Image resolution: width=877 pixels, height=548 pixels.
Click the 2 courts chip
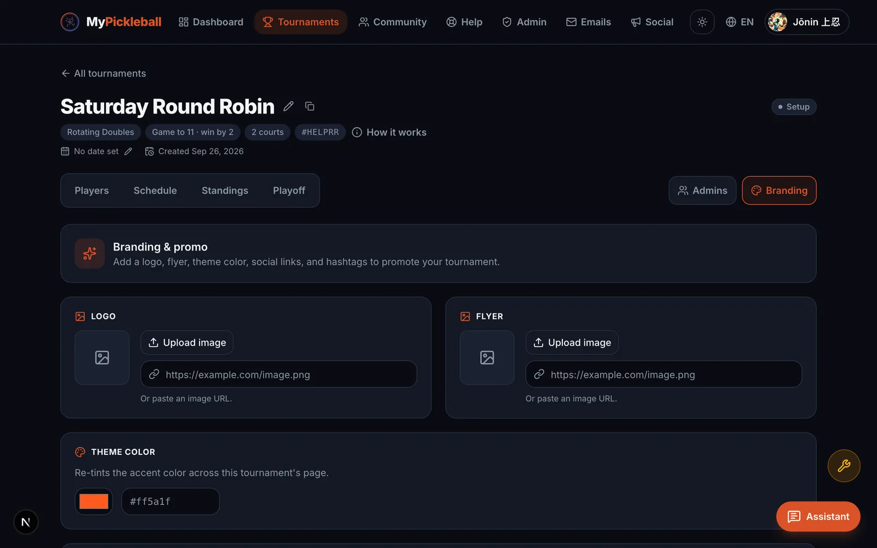point(267,132)
